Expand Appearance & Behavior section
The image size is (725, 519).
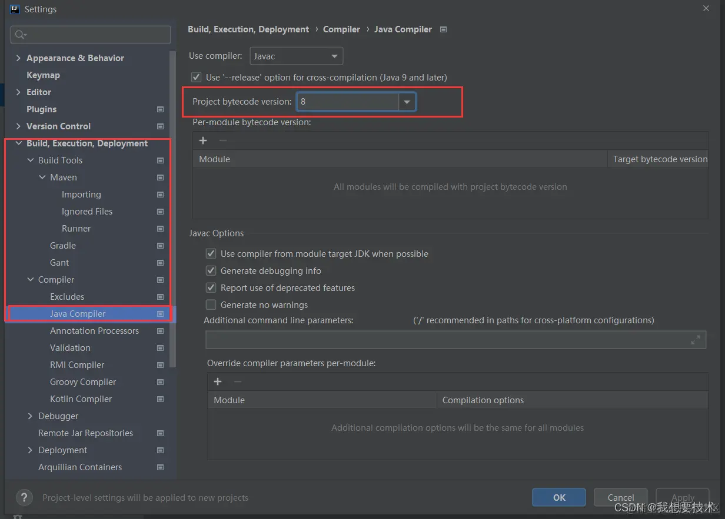click(18, 58)
